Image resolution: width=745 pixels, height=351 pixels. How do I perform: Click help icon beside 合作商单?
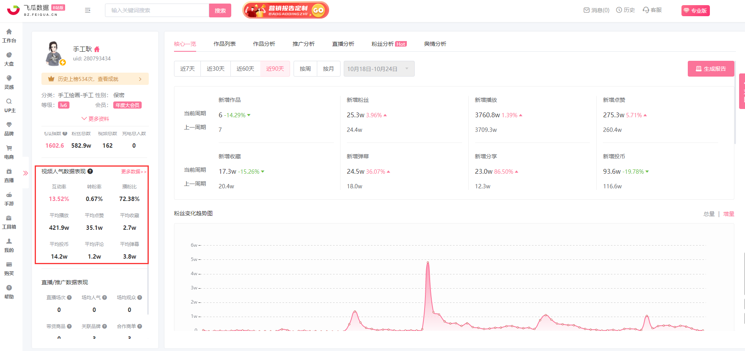[139, 327]
